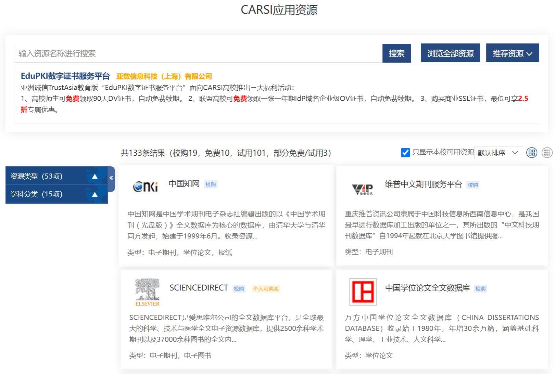Click the 校购 tag beside 中国知网
Screen dimensions: 556x374
[211, 184]
